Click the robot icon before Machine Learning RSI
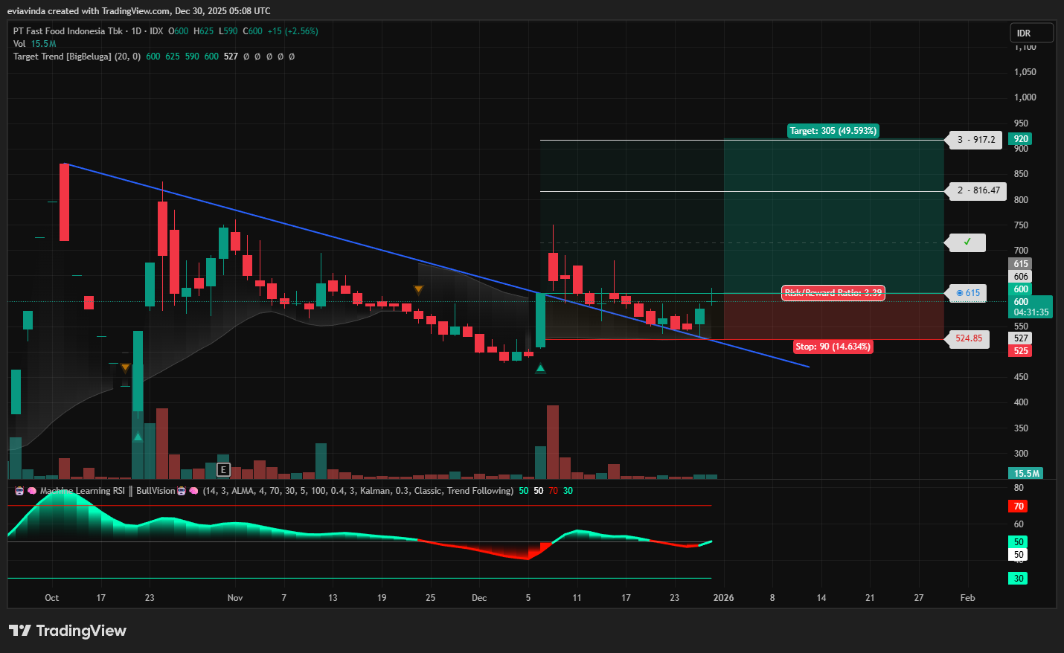This screenshot has height=653, width=1064. (19, 491)
